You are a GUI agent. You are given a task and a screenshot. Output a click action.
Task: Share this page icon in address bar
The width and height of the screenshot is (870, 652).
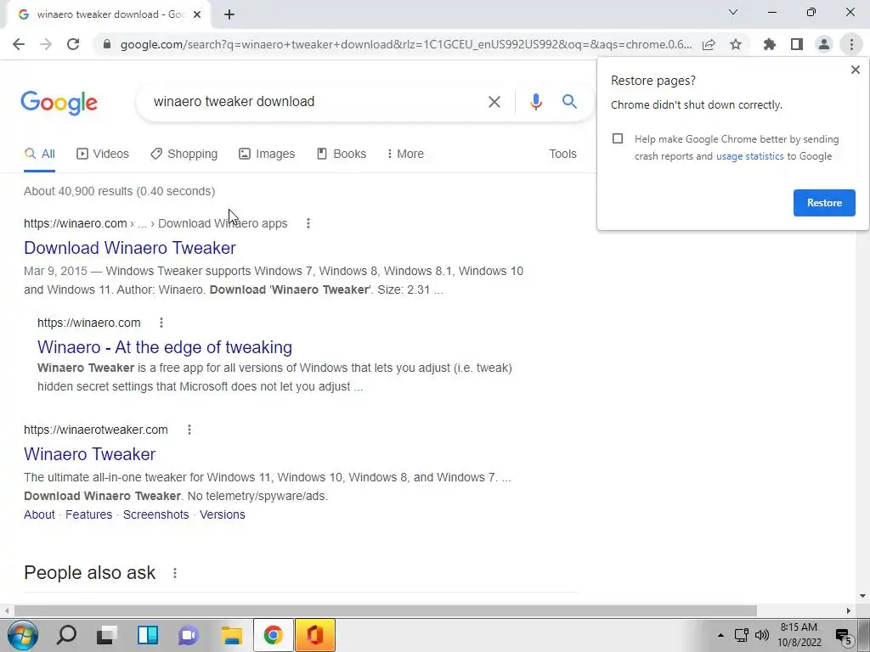pyautogui.click(x=709, y=44)
